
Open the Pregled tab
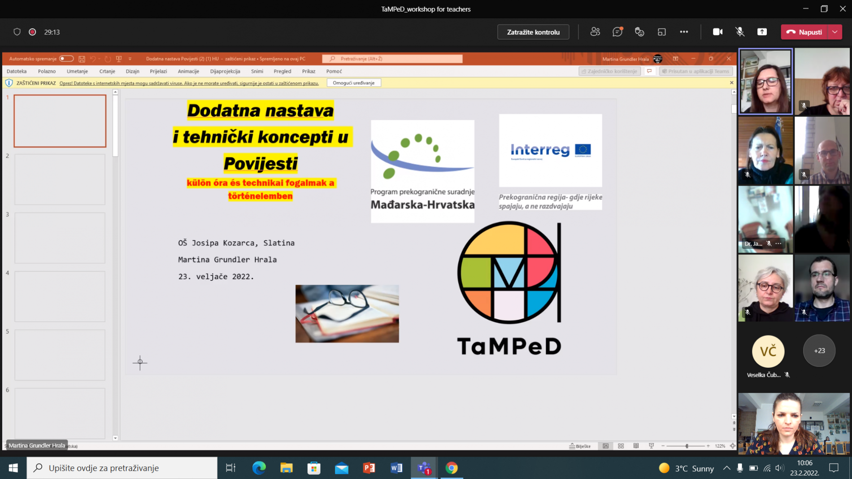(283, 71)
